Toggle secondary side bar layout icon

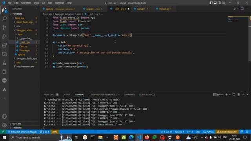tap(219, 3)
